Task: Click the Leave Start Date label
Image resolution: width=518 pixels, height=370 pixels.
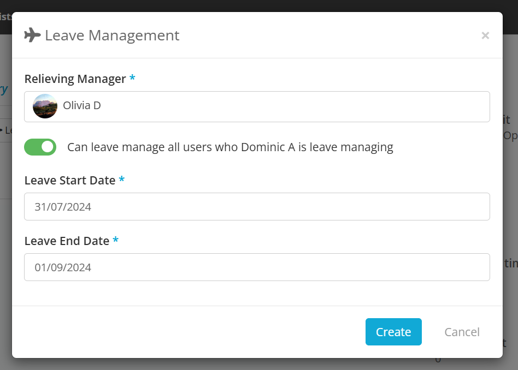Action: point(69,180)
